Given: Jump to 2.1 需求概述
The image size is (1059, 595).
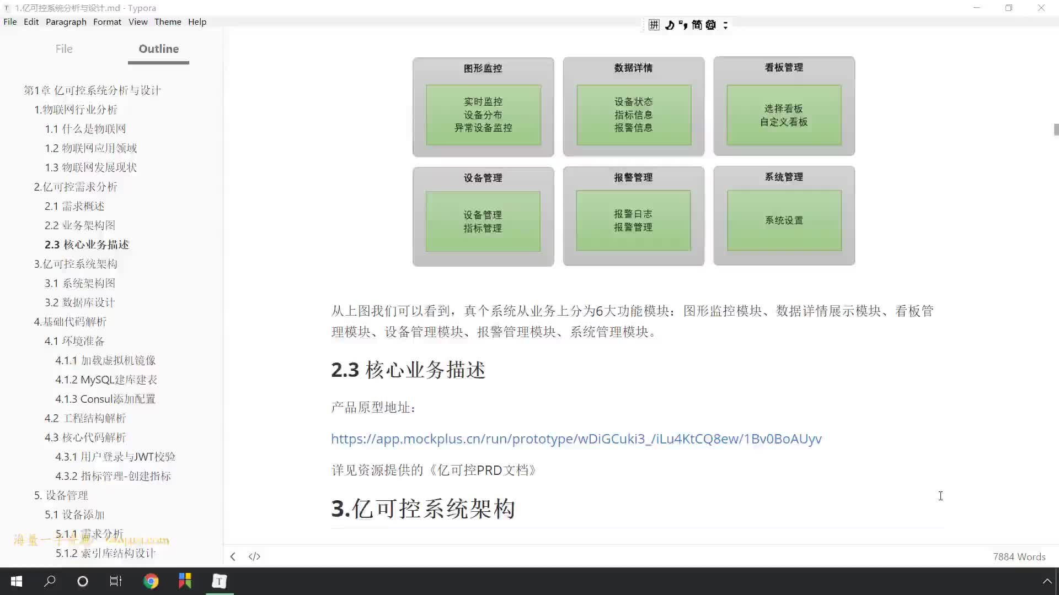Looking at the screenshot, I should [x=74, y=206].
